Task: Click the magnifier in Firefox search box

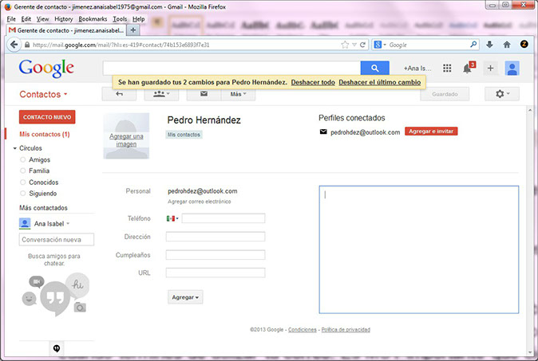Action: tap(473, 45)
